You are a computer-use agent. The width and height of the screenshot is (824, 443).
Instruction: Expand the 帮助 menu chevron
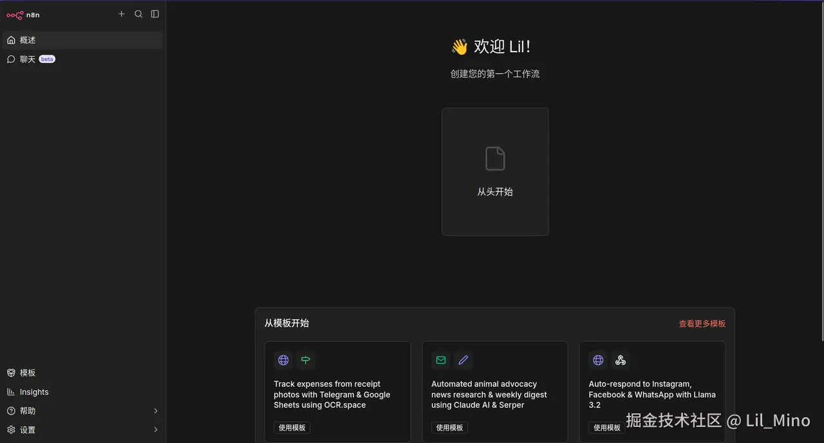coord(155,410)
